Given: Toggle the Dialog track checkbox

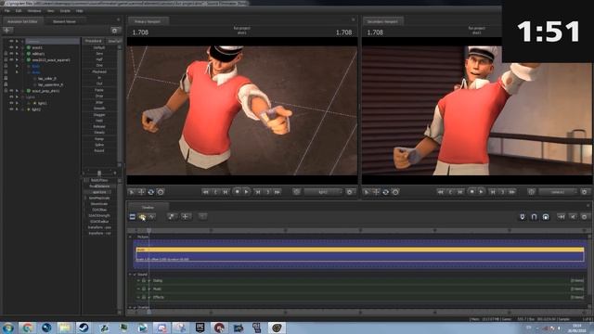Looking at the screenshot, I should (149, 280).
